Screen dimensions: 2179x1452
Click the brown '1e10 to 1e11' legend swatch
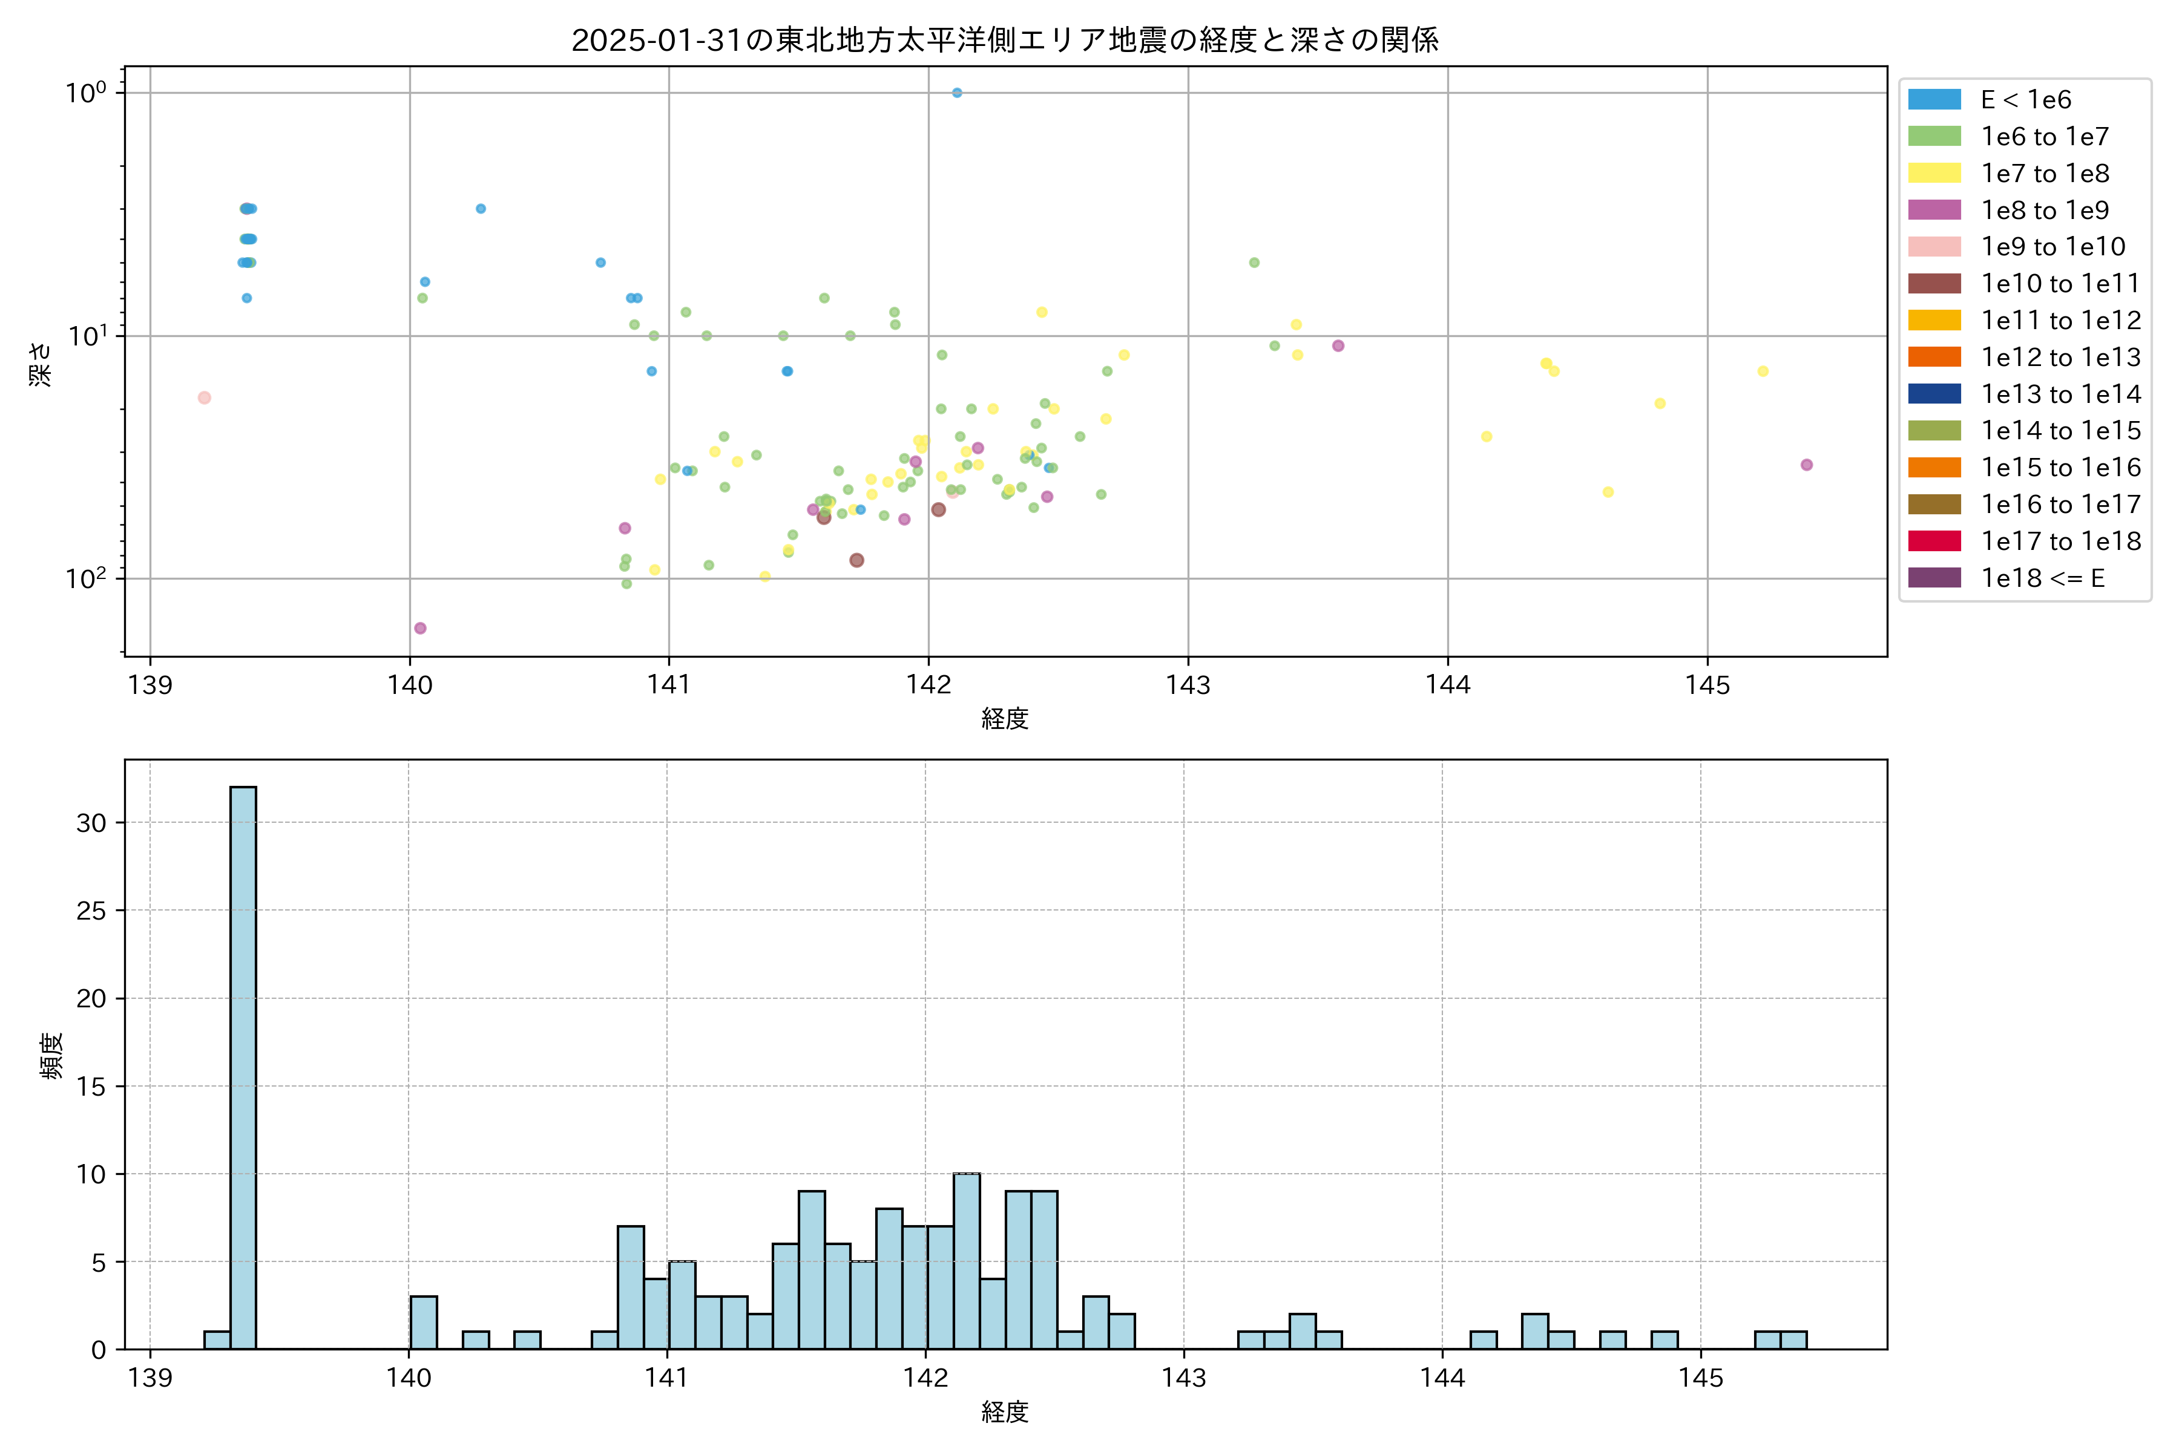pos(1934,283)
